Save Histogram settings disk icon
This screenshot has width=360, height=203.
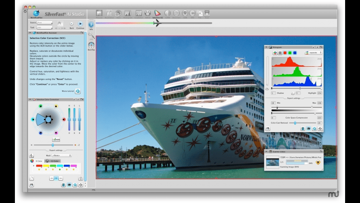click(268, 129)
